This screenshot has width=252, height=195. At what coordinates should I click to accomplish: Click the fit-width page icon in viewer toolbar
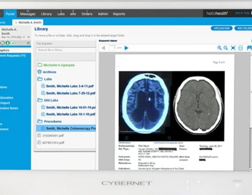[240, 48]
